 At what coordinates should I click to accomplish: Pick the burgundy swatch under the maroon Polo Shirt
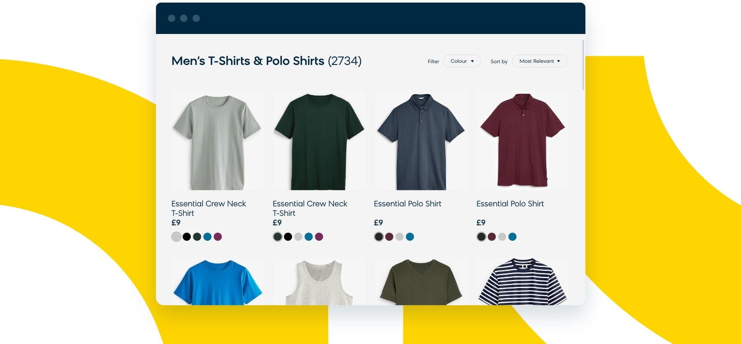[x=492, y=236]
